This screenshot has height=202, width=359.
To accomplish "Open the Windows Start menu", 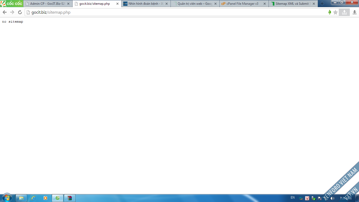I will [7, 198].
